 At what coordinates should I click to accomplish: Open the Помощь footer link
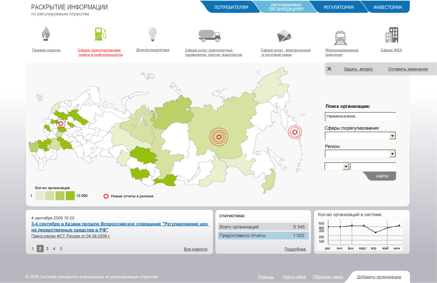[x=266, y=277]
